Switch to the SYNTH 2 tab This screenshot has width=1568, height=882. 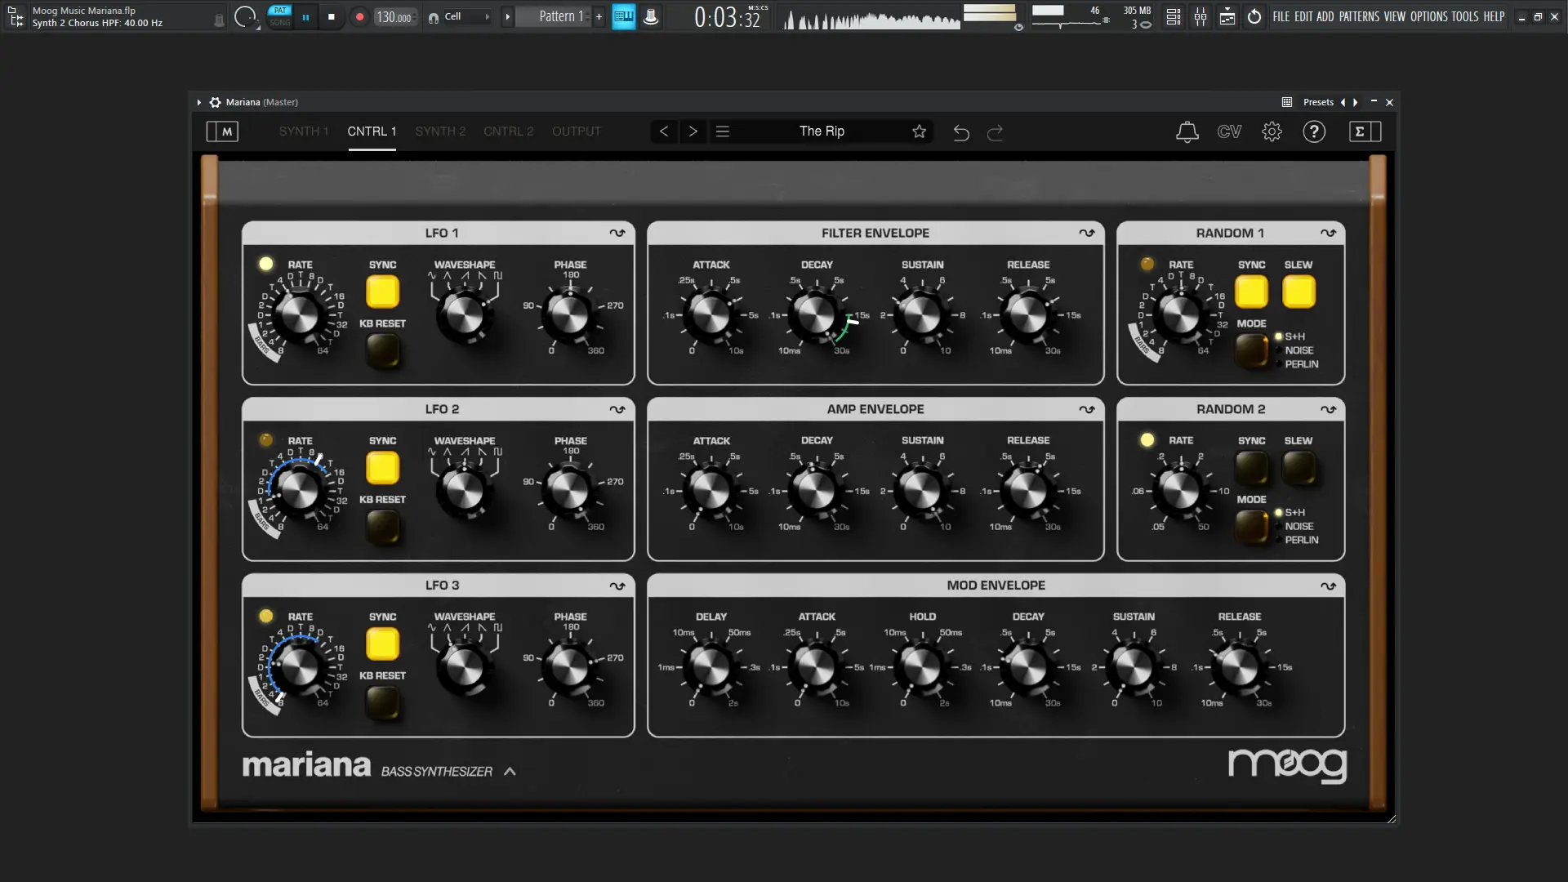click(x=440, y=131)
